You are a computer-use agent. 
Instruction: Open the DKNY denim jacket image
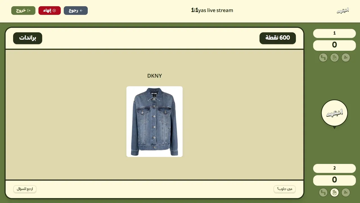[154, 122]
